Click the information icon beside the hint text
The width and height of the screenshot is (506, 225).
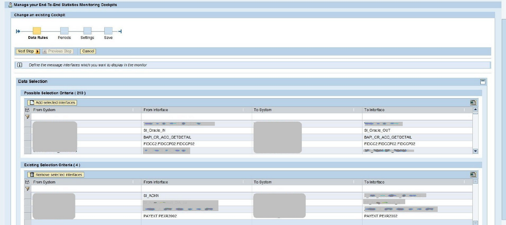pyautogui.click(x=19, y=65)
